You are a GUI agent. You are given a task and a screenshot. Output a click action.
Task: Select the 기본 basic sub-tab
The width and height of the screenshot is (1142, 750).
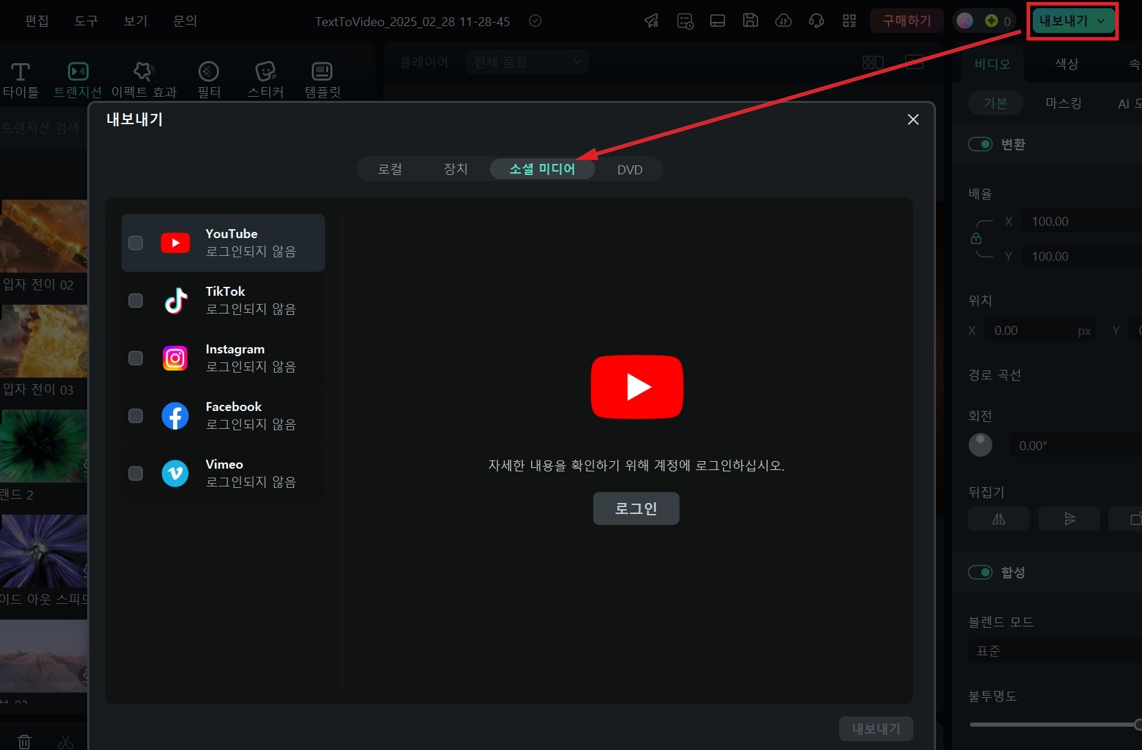pos(995,103)
